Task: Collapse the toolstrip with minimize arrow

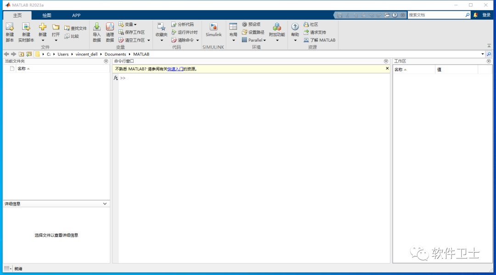Action: pos(489,46)
